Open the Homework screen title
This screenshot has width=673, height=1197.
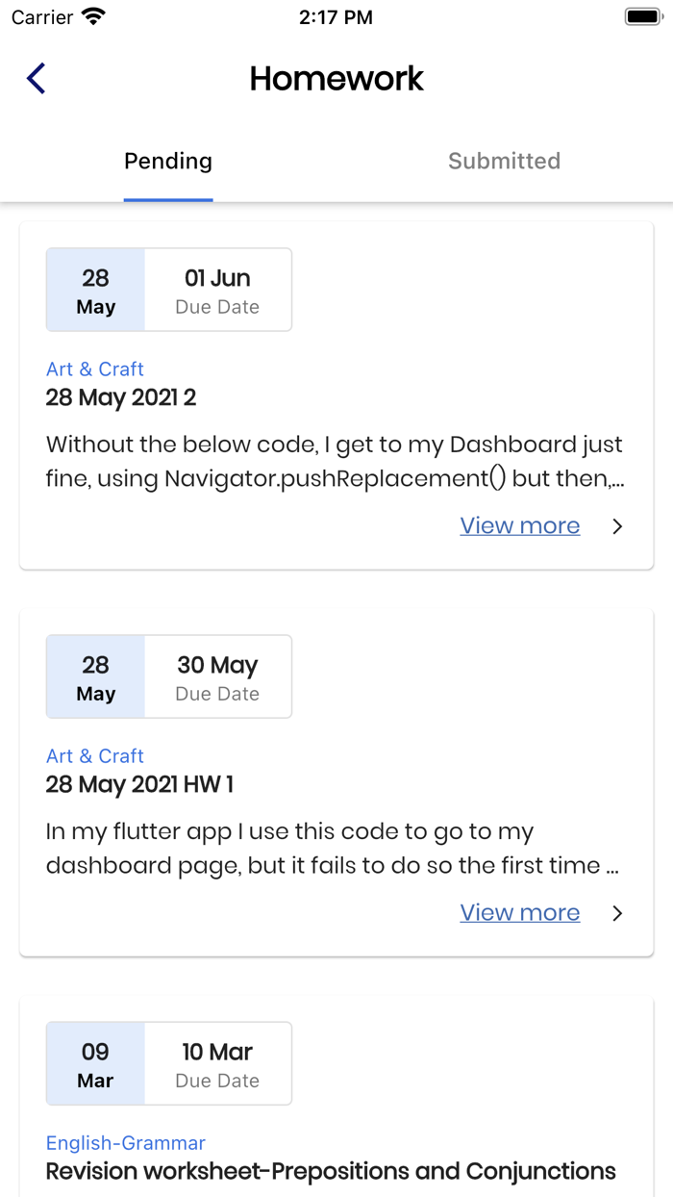(x=336, y=79)
